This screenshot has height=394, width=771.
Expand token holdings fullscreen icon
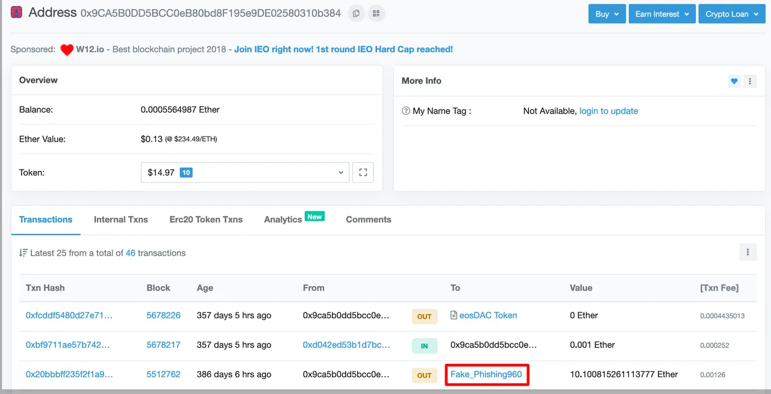coord(363,173)
